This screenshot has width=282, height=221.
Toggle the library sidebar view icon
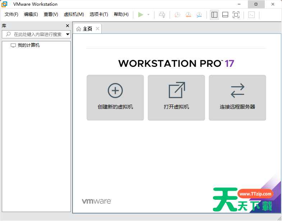[x=214, y=15]
